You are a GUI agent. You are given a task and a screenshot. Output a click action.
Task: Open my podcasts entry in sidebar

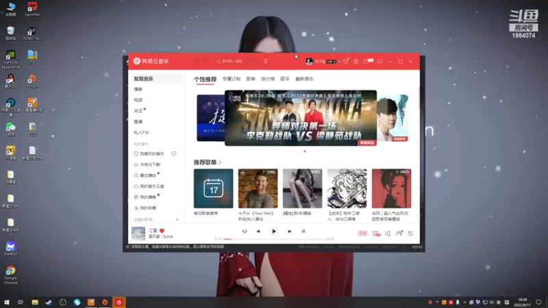(145, 197)
